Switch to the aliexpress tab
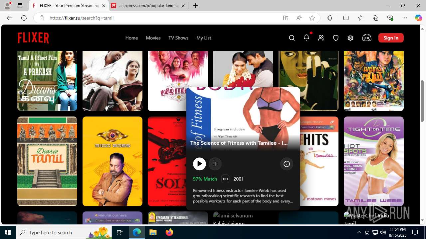 [148, 6]
